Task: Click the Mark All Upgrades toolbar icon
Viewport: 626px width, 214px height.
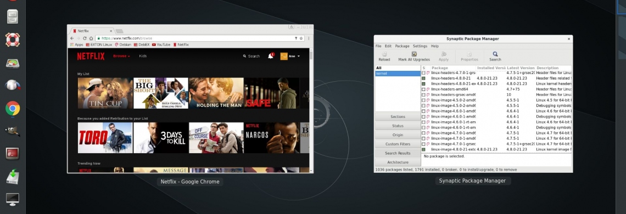Action: pos(414,54)
